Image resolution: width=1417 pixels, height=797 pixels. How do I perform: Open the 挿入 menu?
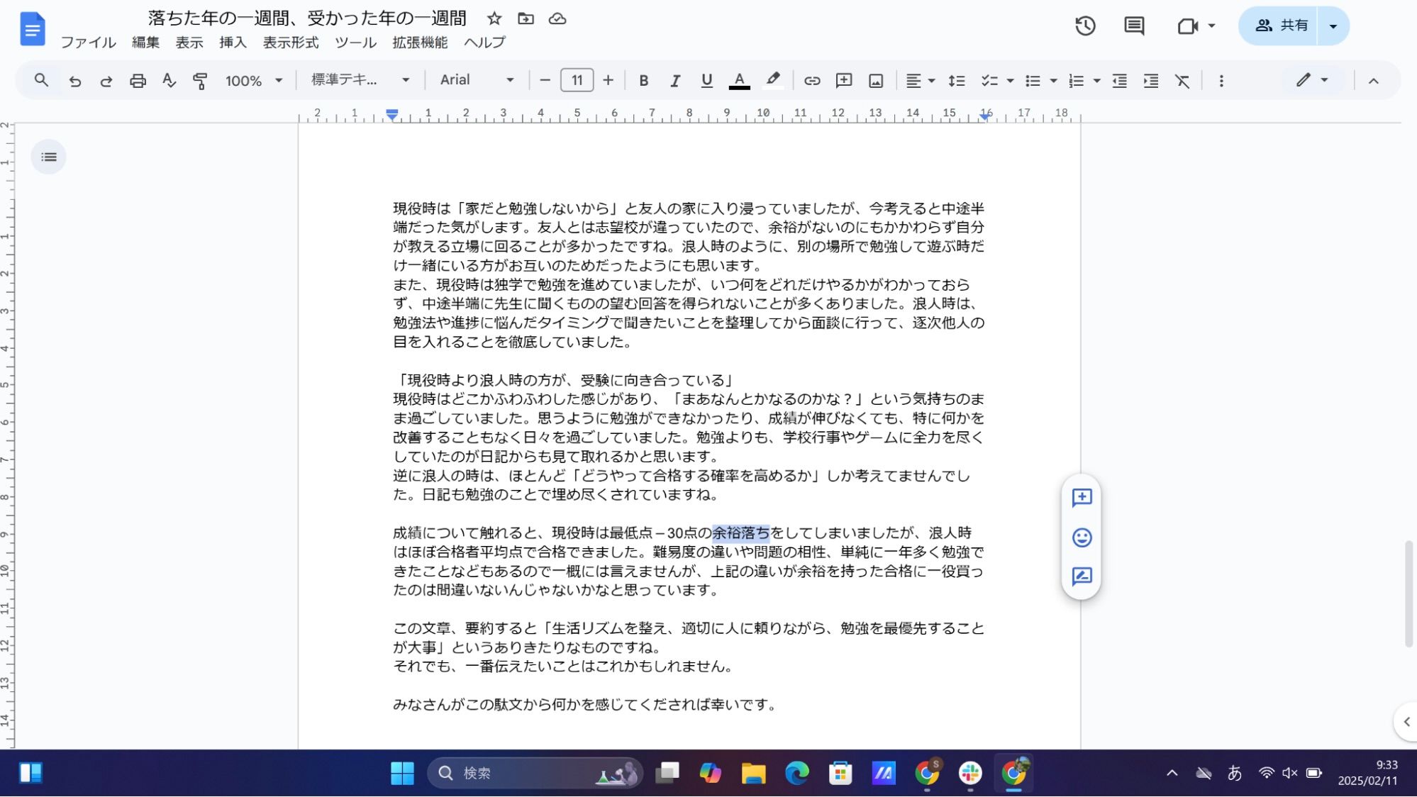coord(233,43)
